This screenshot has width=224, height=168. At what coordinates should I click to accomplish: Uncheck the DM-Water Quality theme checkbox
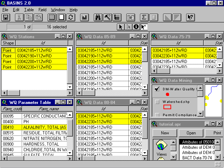(157, 89)
